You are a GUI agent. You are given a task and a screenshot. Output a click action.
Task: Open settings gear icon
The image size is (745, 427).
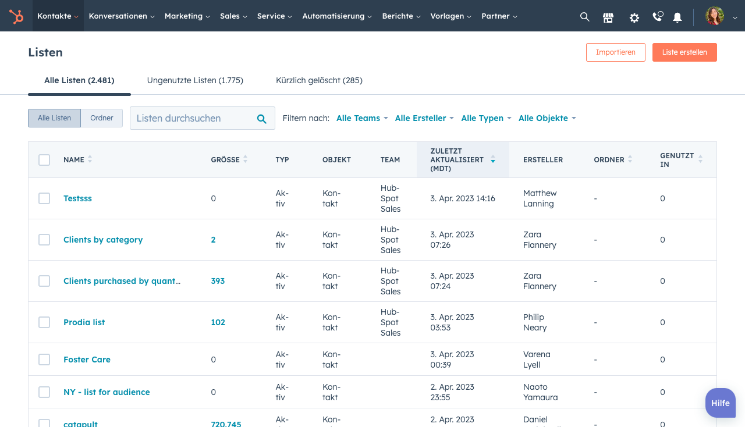tap(634, 17)
